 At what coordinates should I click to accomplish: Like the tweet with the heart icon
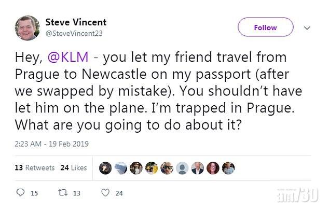[105, 193]
